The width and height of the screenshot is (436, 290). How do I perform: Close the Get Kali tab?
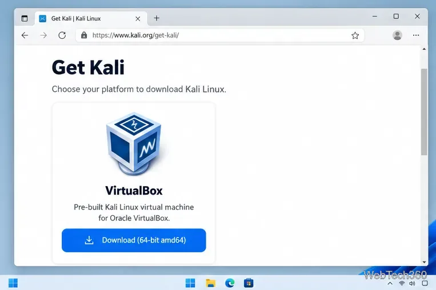click(x=138, y=19)
